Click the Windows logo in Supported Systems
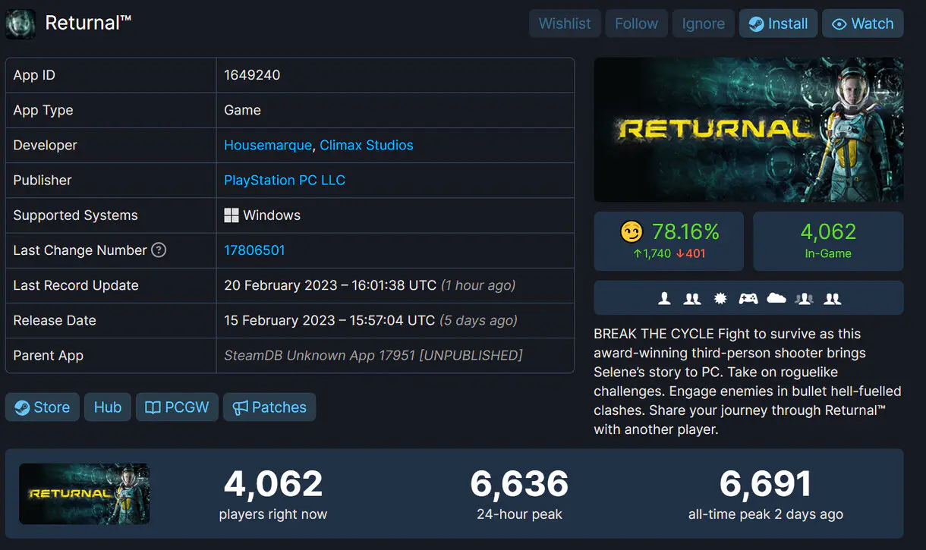Image resolution: width=926 pixels, height=550 pixels. [231, 215]
